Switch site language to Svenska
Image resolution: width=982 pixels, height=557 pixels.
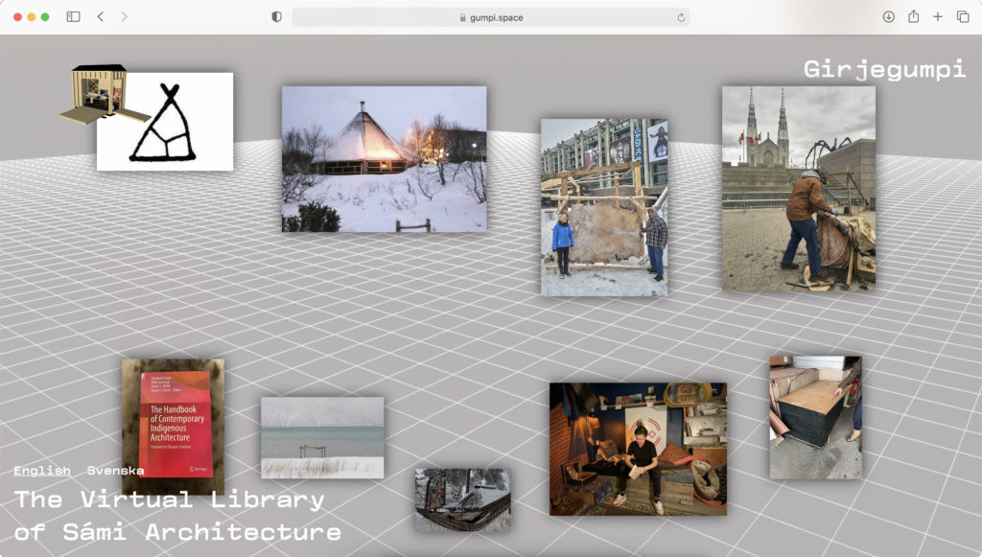tap(115, 471)
